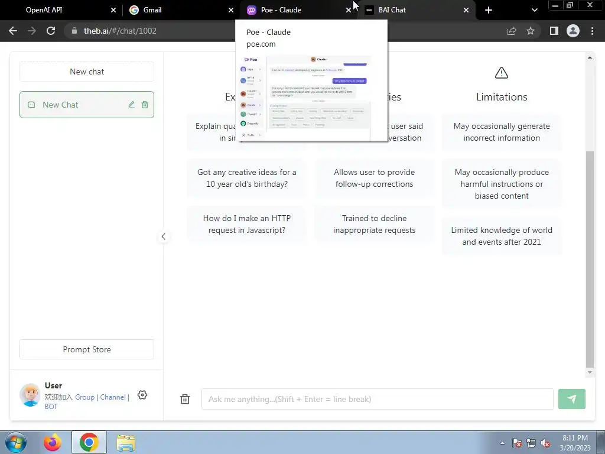Screen dimensions: 605x454
Task: Click the Limitations heading
Action: [x=502, y=97]
